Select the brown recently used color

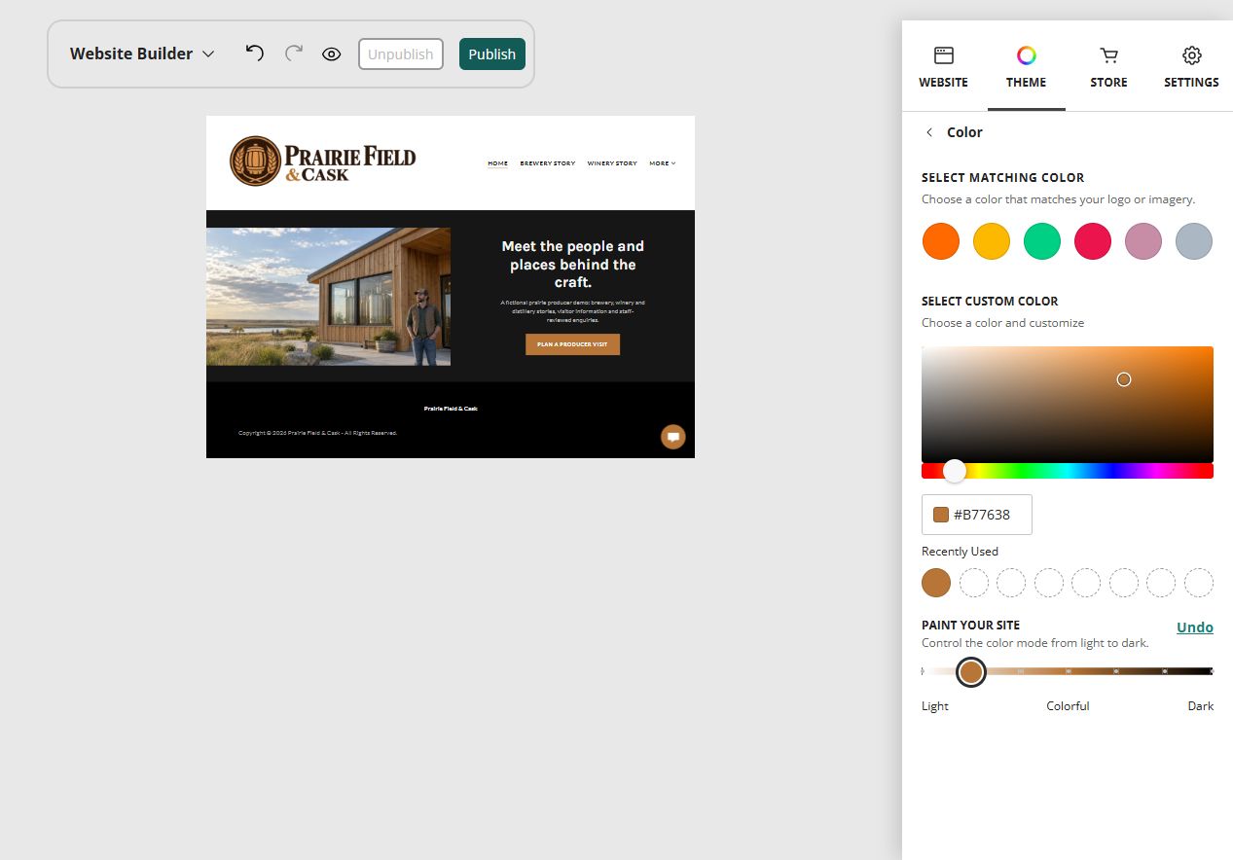(x=936, y=583)
